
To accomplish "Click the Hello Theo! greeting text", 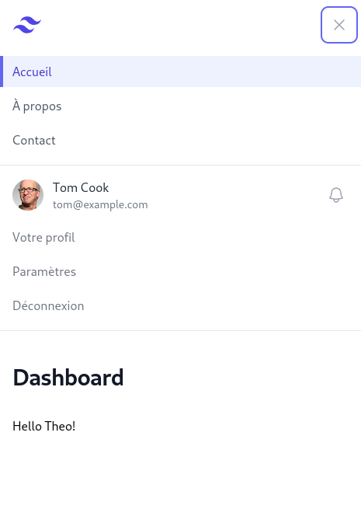I will tap(44, 426).
